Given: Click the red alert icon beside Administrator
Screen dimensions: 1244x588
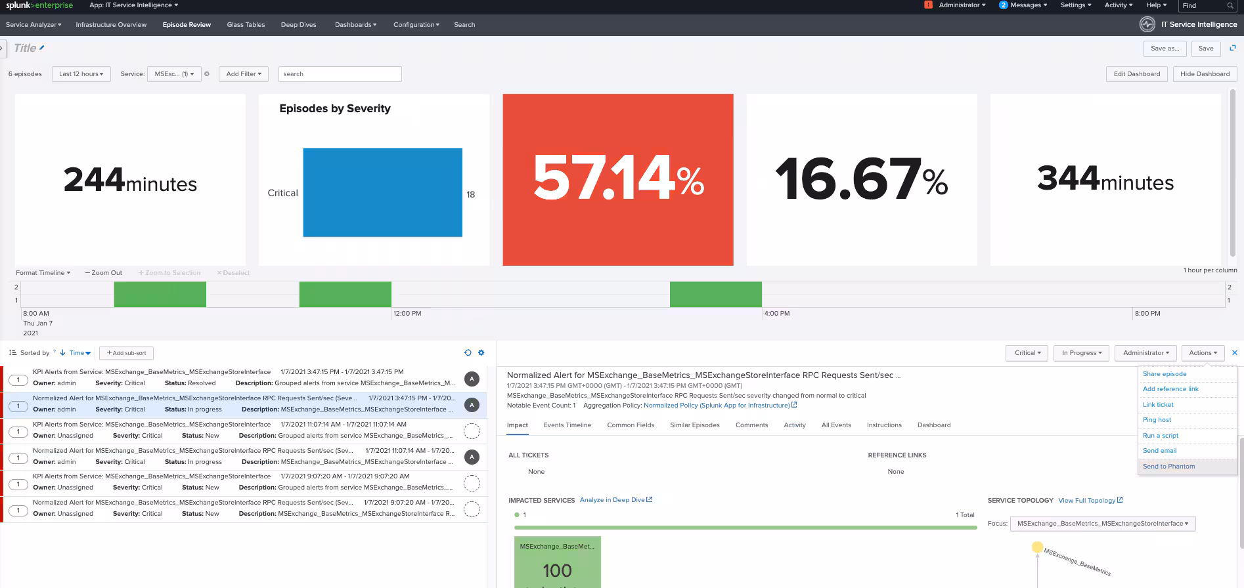Looking at the screenshot, I should coord(928,5).
